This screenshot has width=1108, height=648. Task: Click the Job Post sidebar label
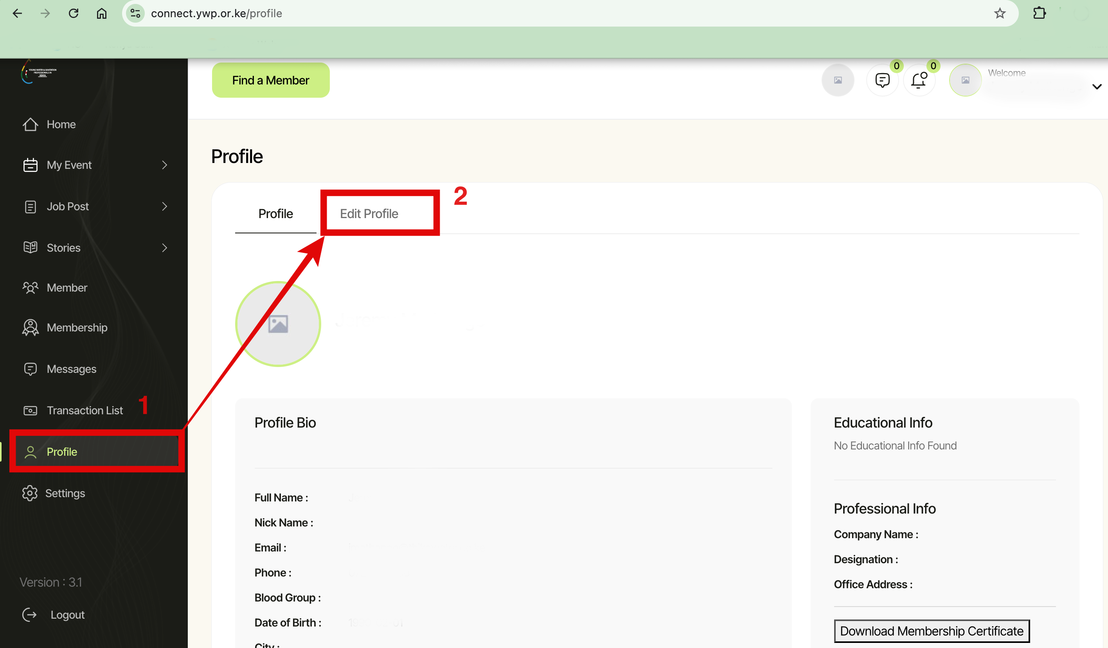(68, 206)
